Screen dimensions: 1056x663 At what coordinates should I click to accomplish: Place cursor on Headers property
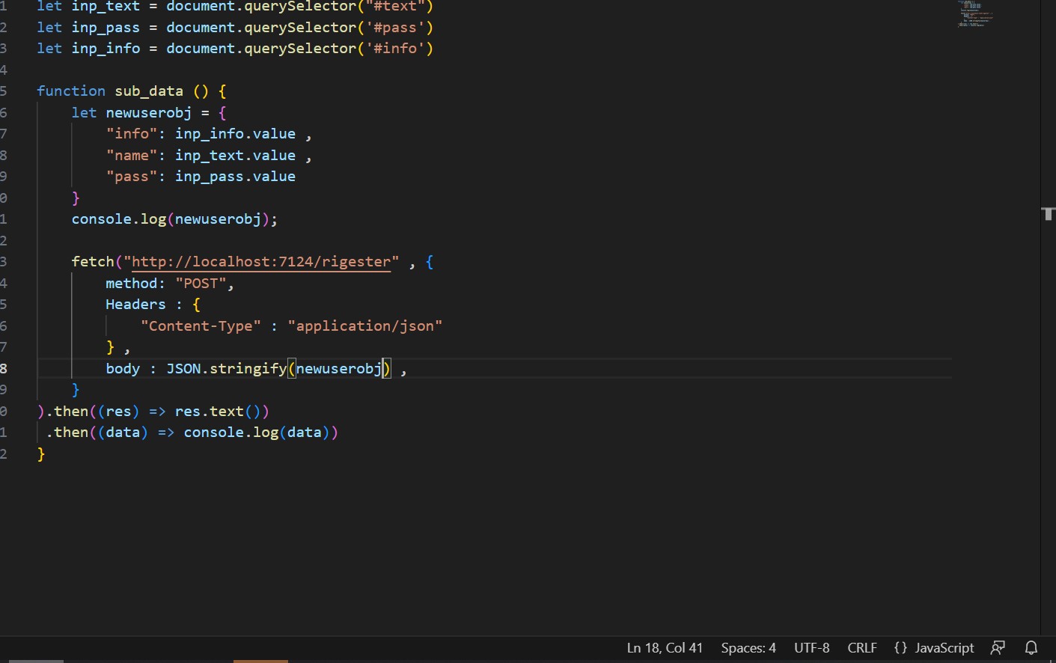tap(135, 305)
